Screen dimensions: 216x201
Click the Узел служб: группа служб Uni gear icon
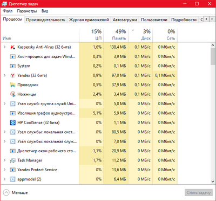(12, 104)
